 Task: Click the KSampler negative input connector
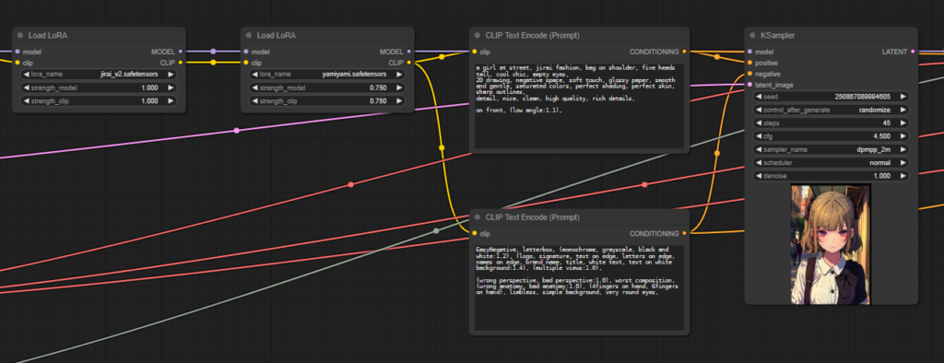pos(749,74)
